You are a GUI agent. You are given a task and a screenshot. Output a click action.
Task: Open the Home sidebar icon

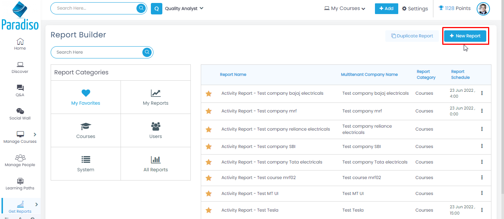20,44
